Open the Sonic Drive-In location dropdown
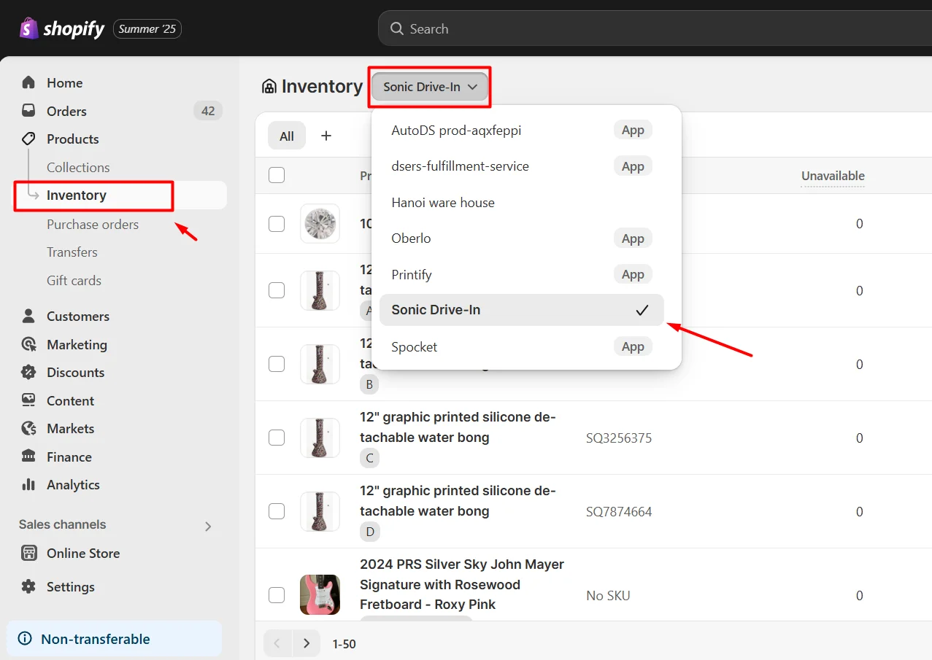 (x=430, y=87)
